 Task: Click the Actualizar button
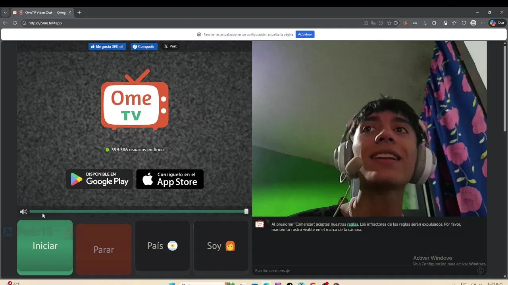click(x=305, y=34)
